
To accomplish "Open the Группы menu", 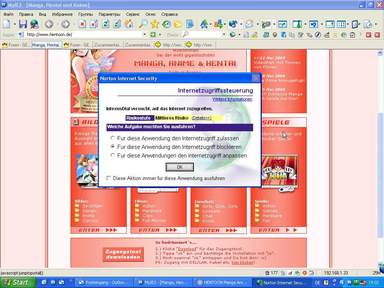I will [x=85, y=14].
